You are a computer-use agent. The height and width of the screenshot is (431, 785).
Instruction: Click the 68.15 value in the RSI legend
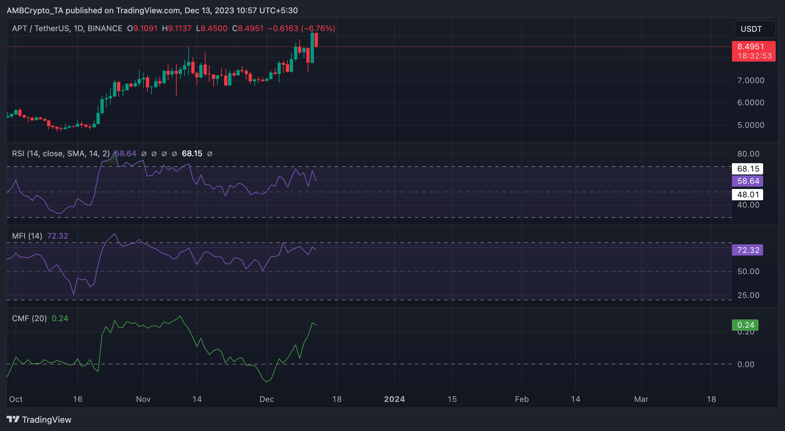[x=192, y=154]
